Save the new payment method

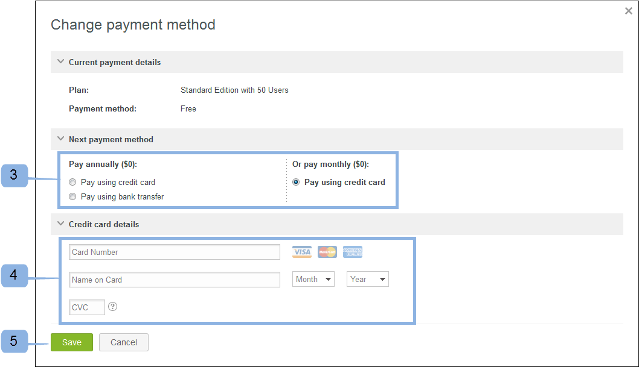(x=71, y=342)
